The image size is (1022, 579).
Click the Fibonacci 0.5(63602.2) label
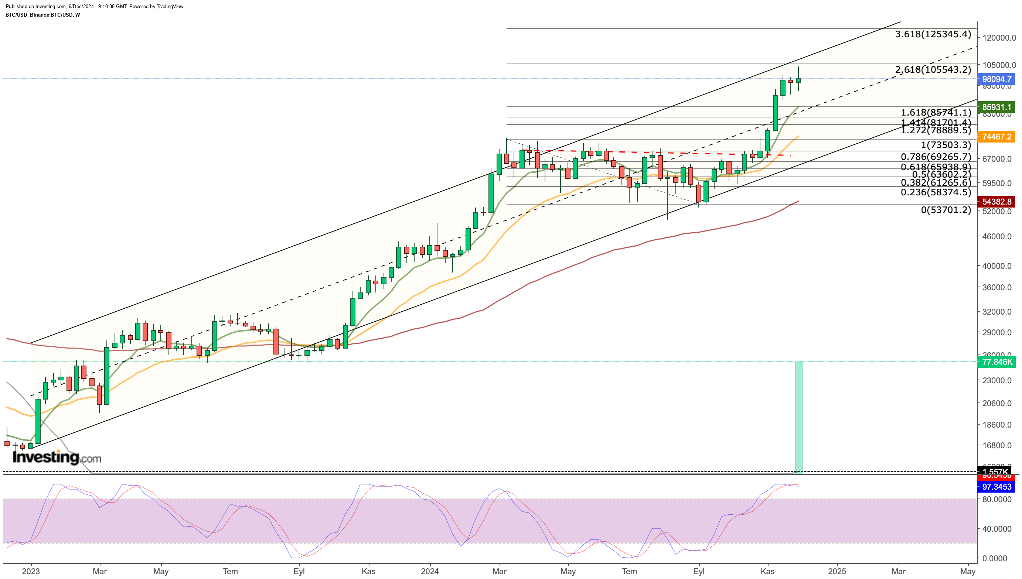tap(941, 174)
